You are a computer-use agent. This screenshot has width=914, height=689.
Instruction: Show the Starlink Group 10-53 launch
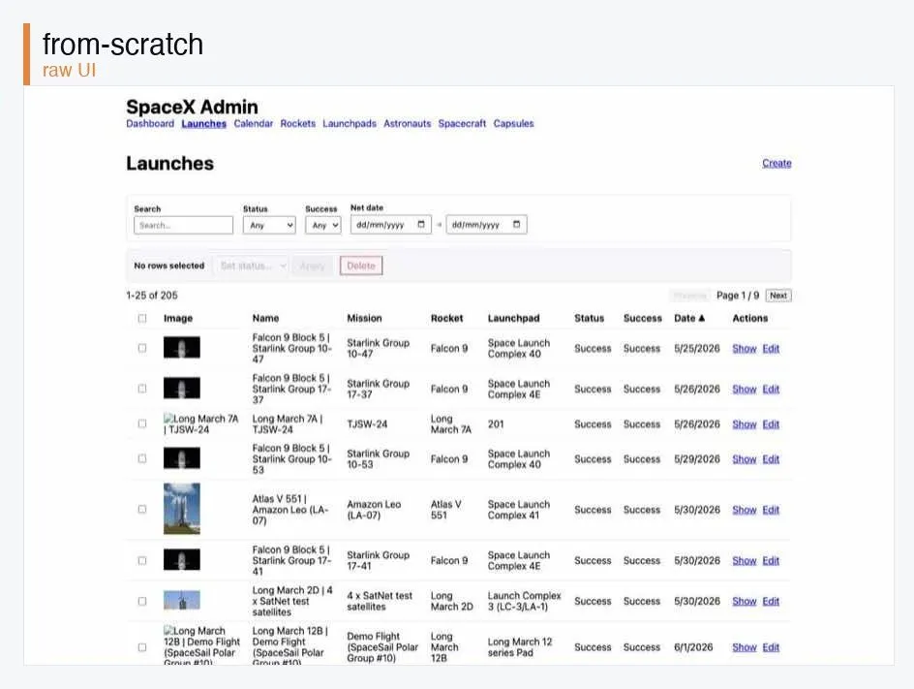(x=745, y=459)
